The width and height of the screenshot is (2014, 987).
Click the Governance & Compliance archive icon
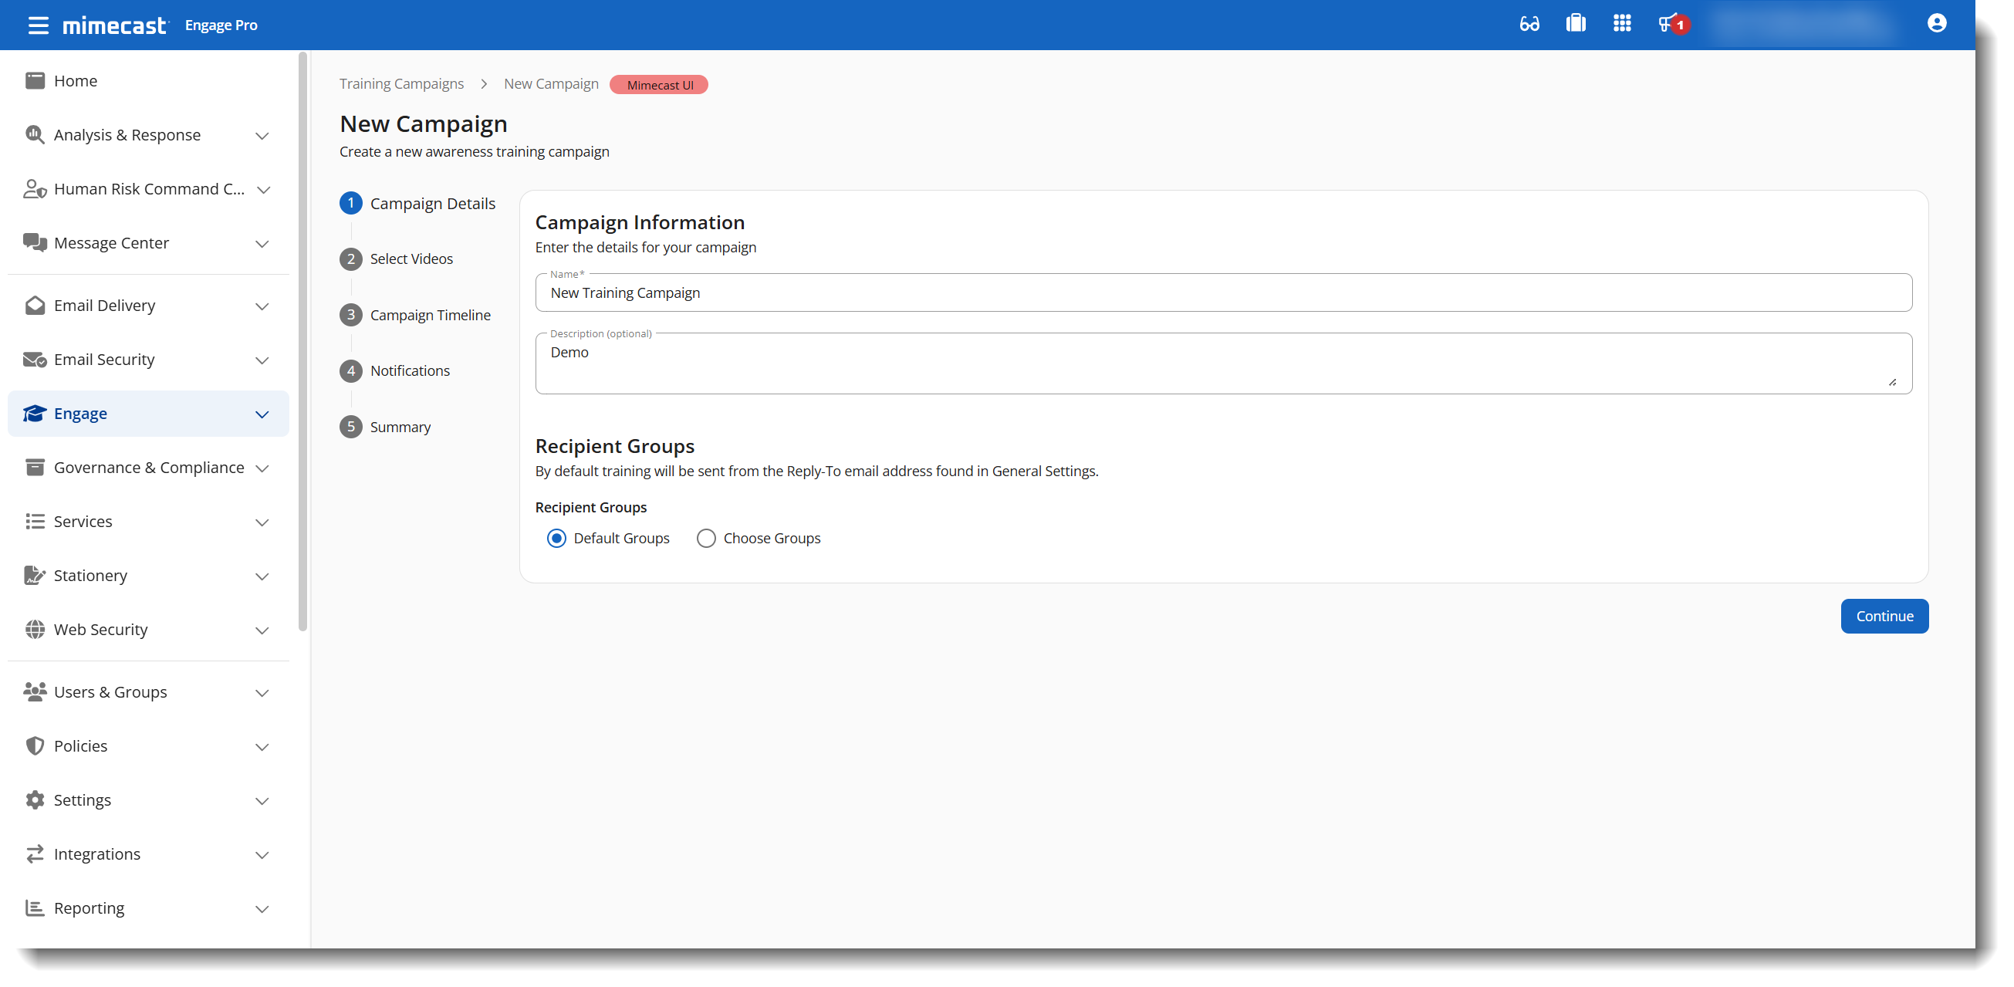(35, 467)
